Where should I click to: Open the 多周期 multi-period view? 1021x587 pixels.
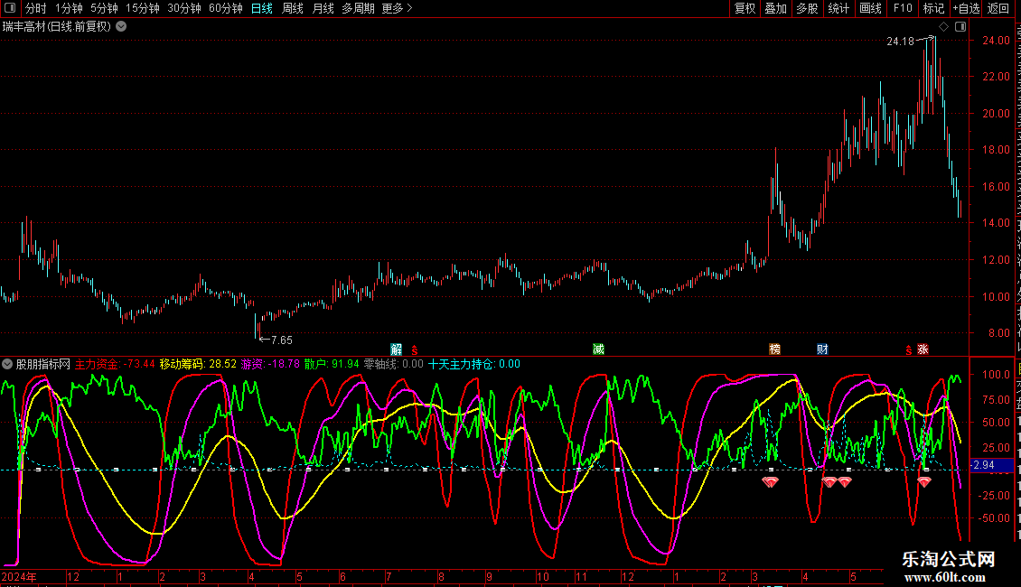pos(358,8)
